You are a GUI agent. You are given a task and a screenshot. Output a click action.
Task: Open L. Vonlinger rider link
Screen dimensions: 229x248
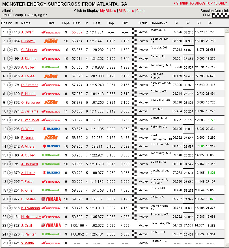[30, 120]
